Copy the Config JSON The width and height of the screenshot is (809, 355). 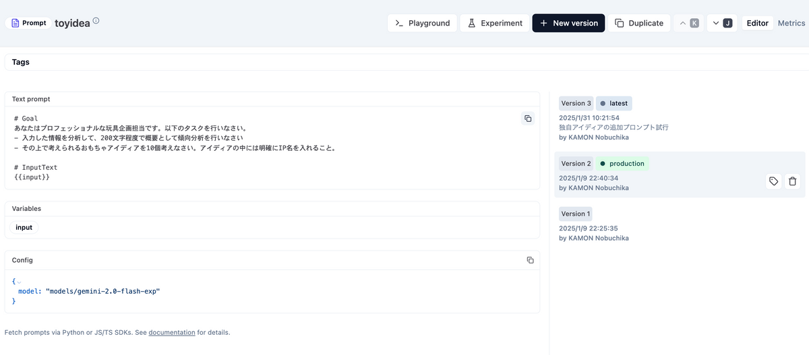coord(530,260)
